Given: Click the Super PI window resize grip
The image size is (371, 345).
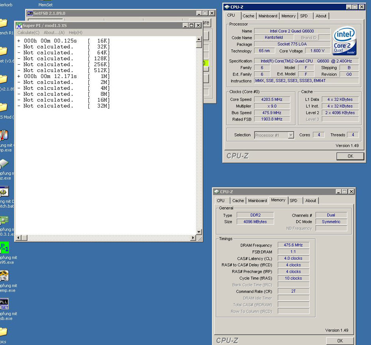Looking at the screenshot, I should tap(200, 238).
